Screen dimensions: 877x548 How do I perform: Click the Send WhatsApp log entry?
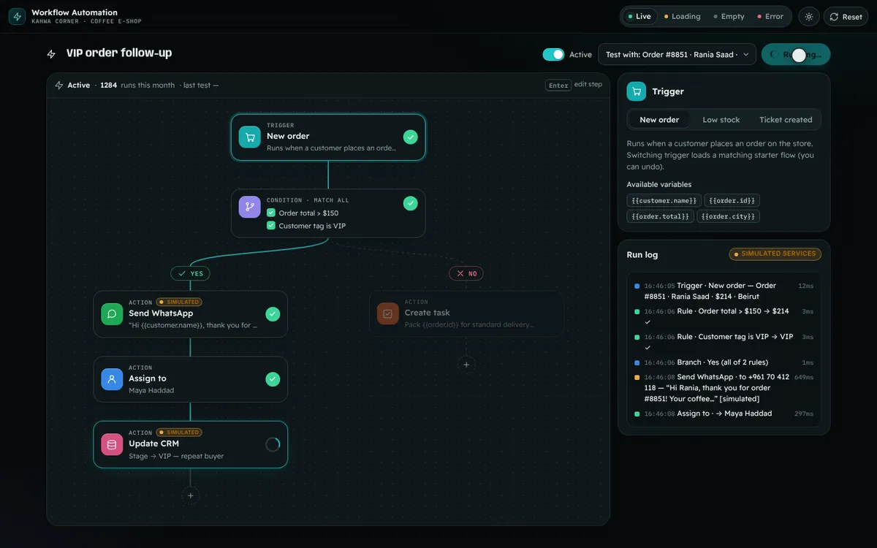[x=724, y=388]
